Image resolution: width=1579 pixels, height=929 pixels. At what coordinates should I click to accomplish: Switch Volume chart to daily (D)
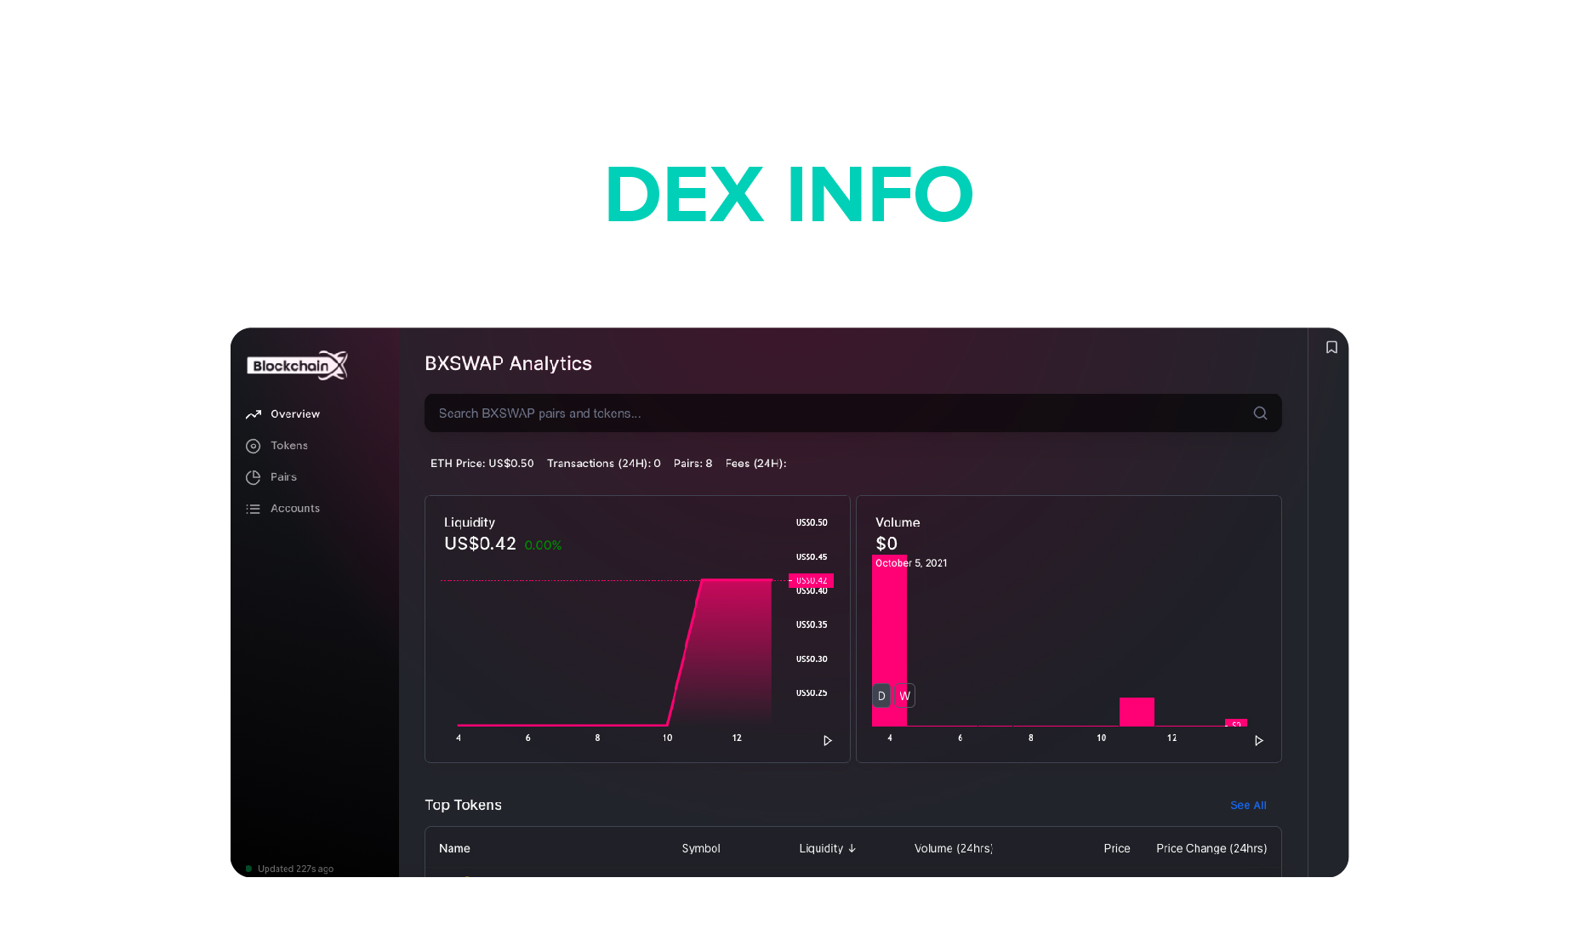pos(881,696)
